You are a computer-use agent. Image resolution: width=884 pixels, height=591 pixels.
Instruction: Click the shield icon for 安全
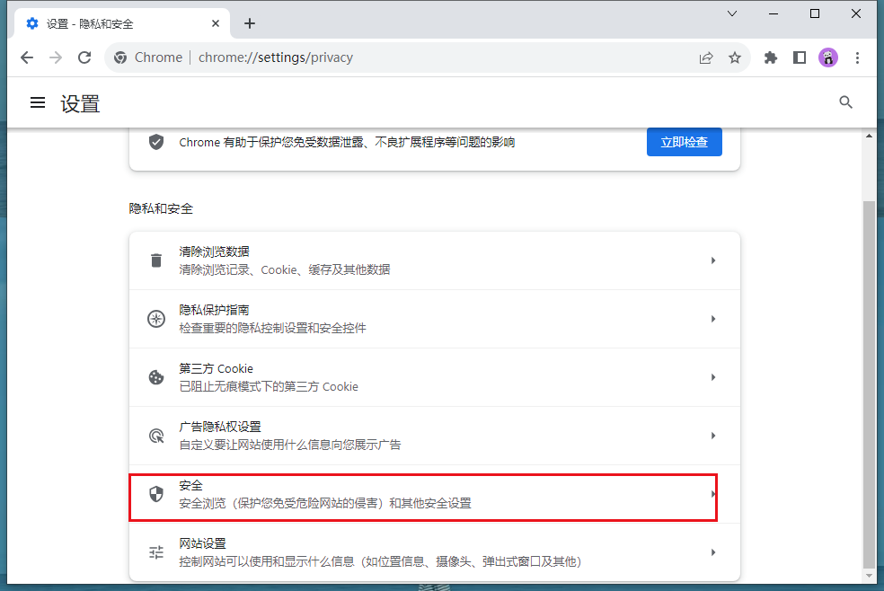156,494
